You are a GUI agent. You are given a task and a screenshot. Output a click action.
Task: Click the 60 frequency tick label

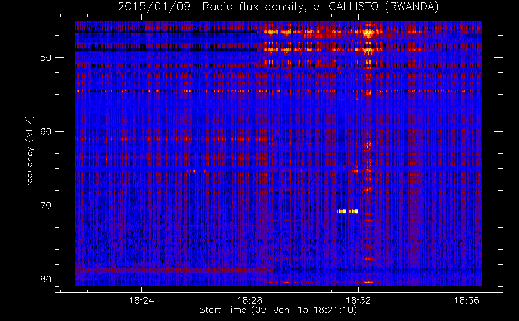(46, 132)
